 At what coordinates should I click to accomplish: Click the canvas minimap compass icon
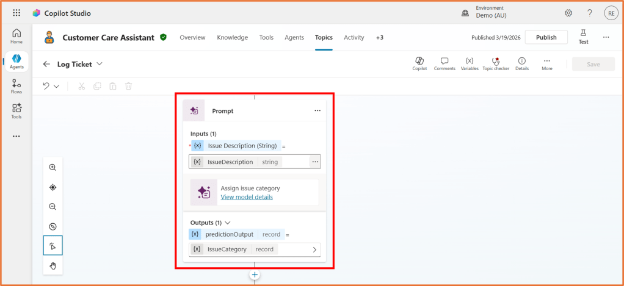(53, 226)
